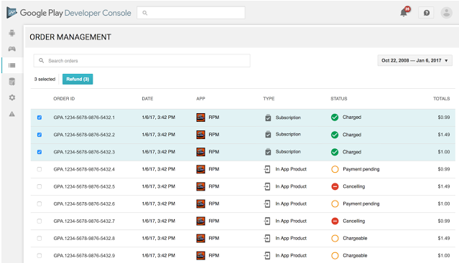Open Game services controller icon in sidebar
The image size is (459, 263).
point(12,49)
